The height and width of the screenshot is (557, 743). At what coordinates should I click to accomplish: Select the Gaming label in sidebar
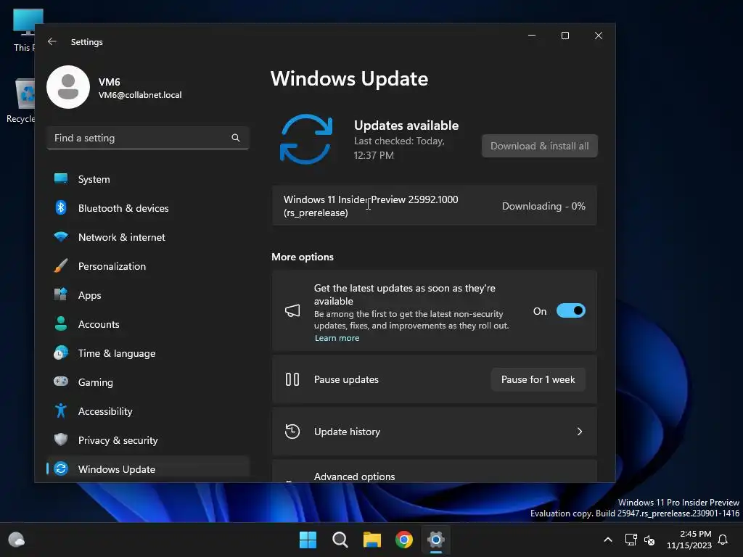(x=95, y=382)
